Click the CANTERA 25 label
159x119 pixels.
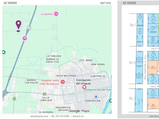coord(98,76)
